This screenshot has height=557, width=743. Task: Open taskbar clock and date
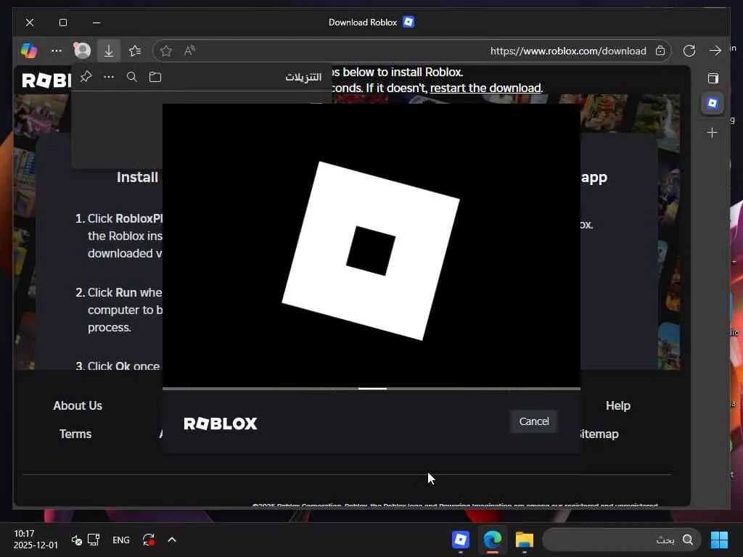pyautogui.click(x=36, y=539)
